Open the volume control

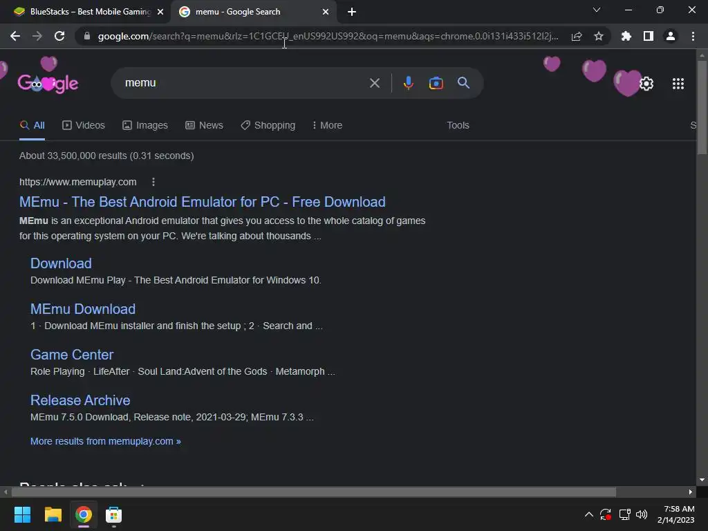click(x=642, y=514)
